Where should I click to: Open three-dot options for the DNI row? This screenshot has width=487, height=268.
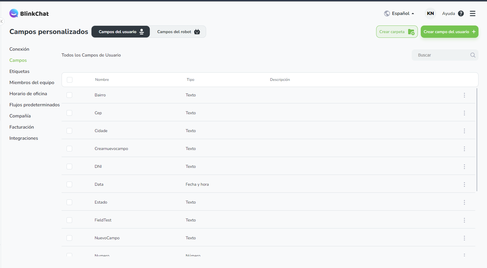pos(464,167)
